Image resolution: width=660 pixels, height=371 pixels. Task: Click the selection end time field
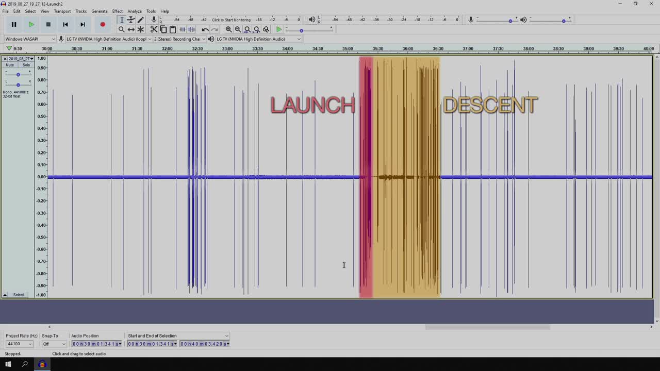point(205,344)
